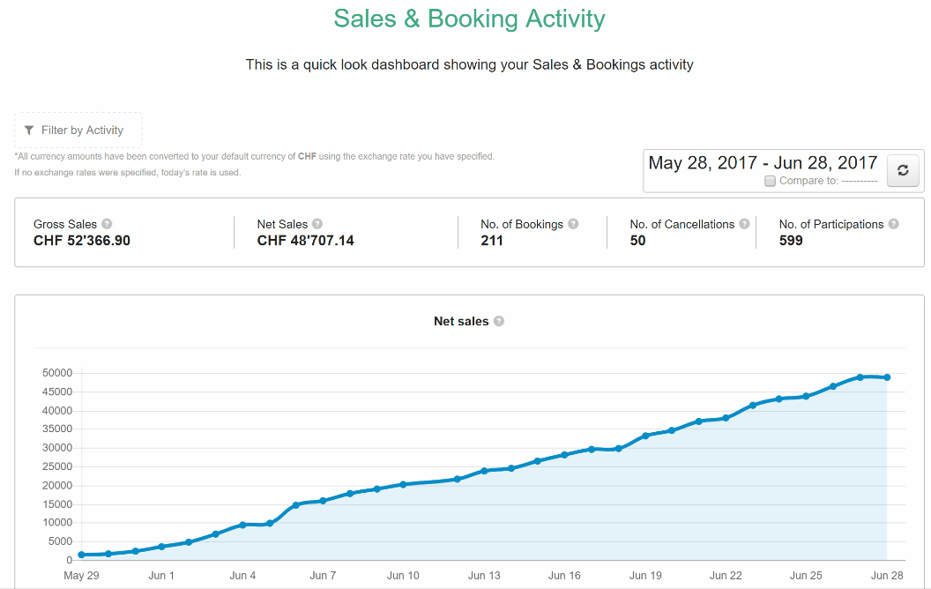
Task: Click the help icon next to chart title
Action: click(x=498, y=322)
